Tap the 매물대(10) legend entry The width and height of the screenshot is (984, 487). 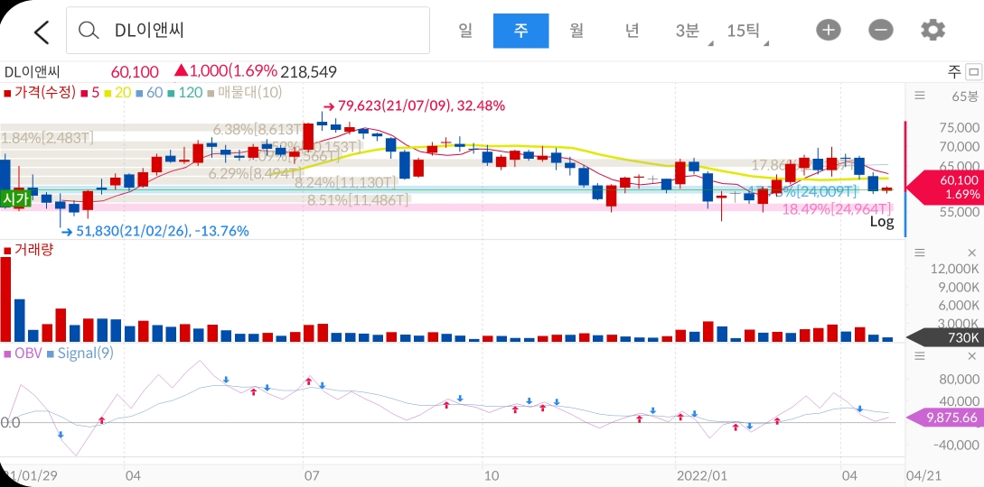(x=244, y=93)
